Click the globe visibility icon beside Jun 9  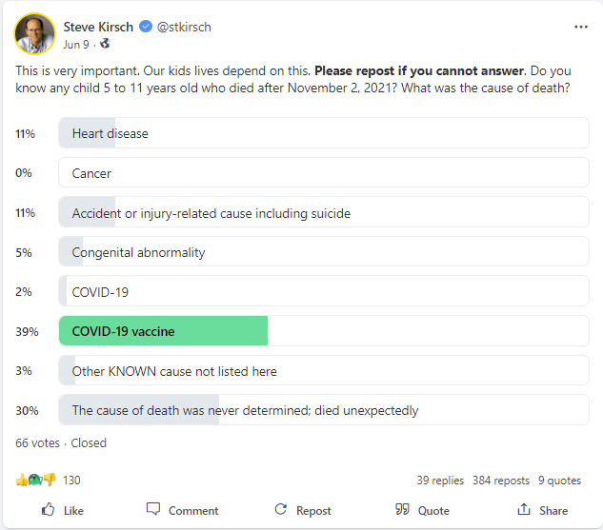click(x=105, y=44)
